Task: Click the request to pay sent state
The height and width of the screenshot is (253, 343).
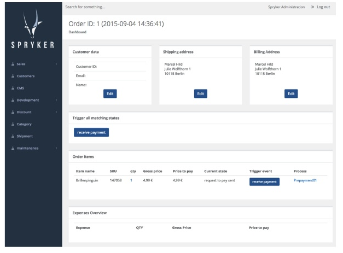Action: (x=219, y=180)
